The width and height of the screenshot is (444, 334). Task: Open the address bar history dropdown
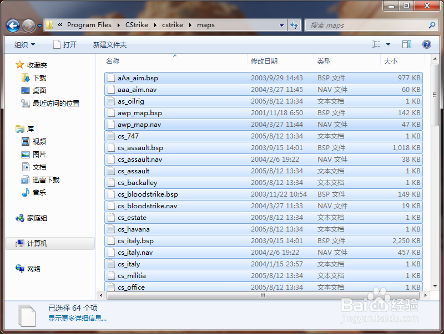pos(281,25)
